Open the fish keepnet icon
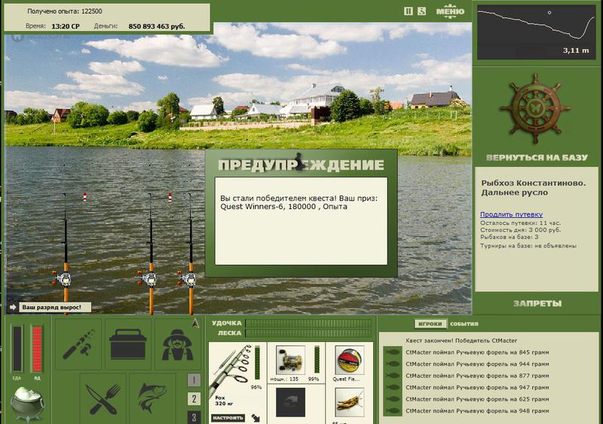Screen dimensions: 603x424 tap(153, 398)
